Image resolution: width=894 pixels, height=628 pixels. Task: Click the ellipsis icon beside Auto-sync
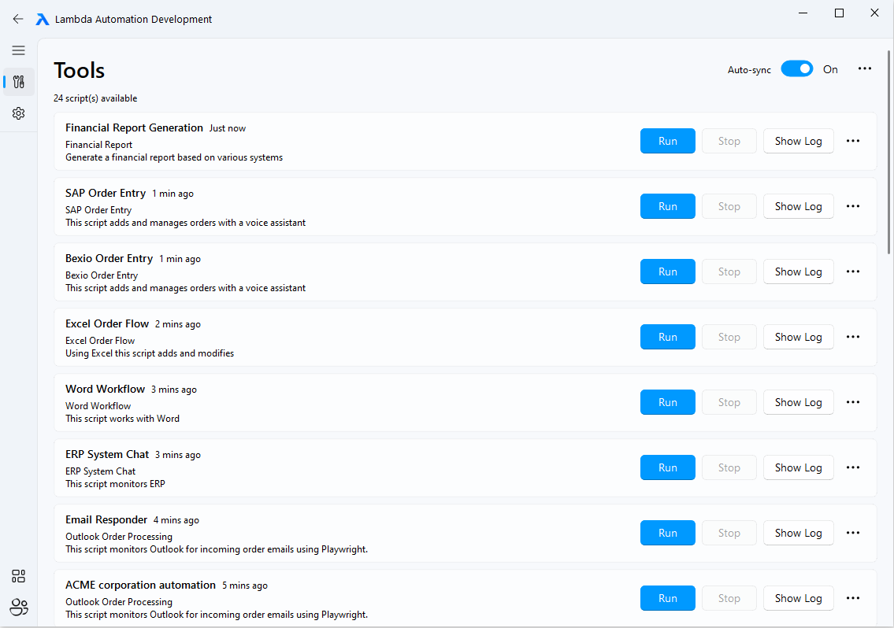coord(864,68)
